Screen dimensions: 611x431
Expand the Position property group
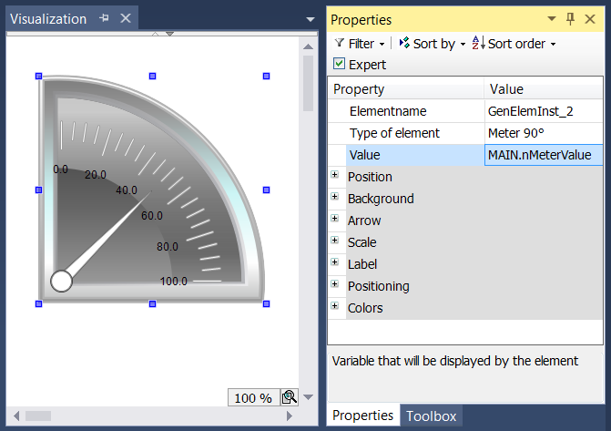coord(335,174)
